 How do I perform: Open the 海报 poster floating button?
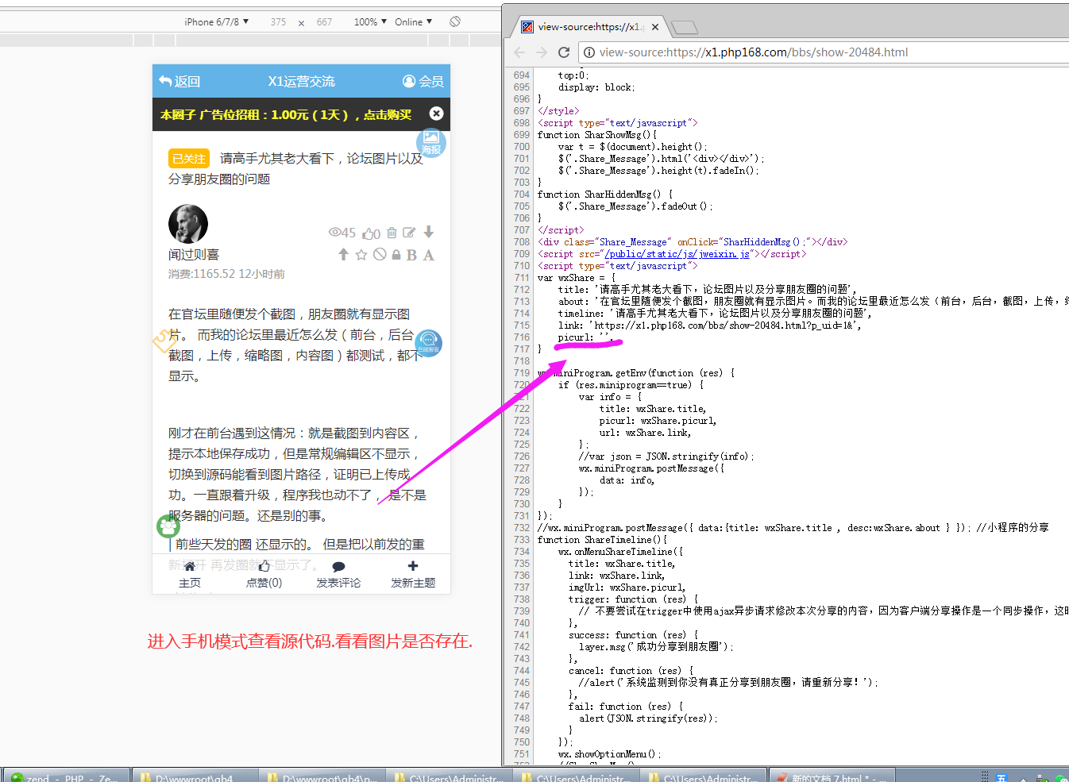click(x=431, y=143)
